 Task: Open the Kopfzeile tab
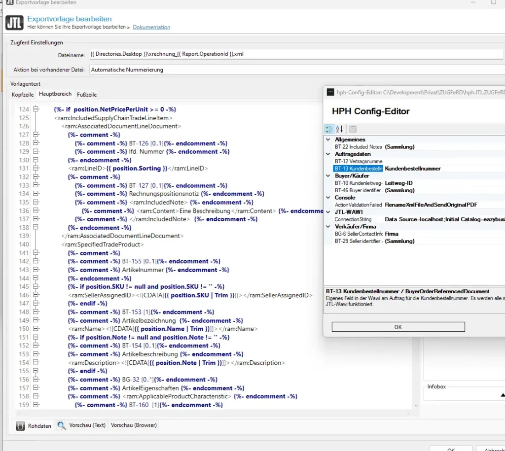23,94
